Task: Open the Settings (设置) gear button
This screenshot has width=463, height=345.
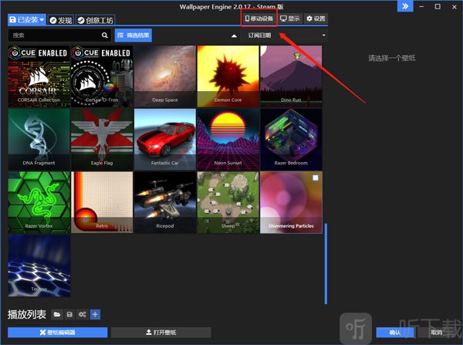Action: tap(316, 19)
